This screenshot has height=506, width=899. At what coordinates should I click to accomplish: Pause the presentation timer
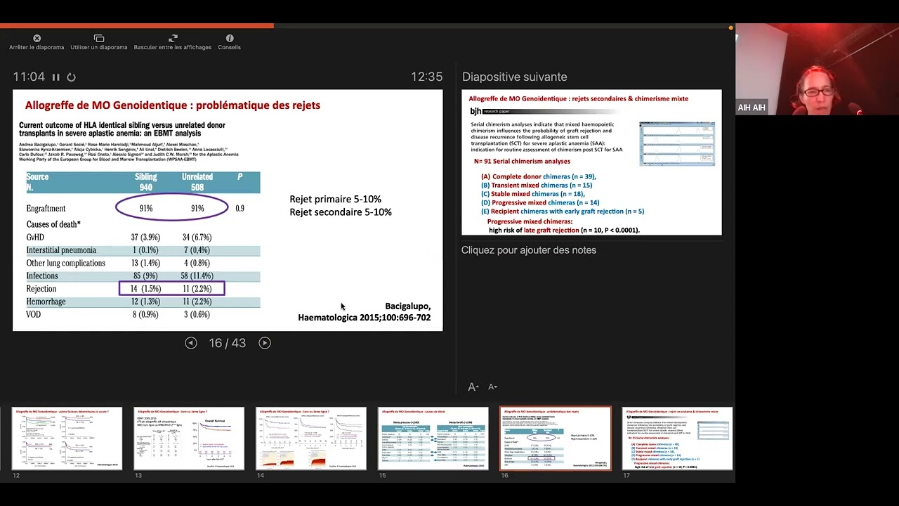[x=55, y=77]
